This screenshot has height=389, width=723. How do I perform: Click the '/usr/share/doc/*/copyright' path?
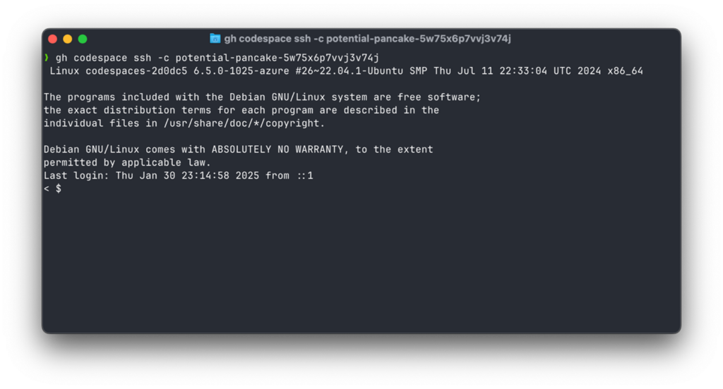coord(241,123)
